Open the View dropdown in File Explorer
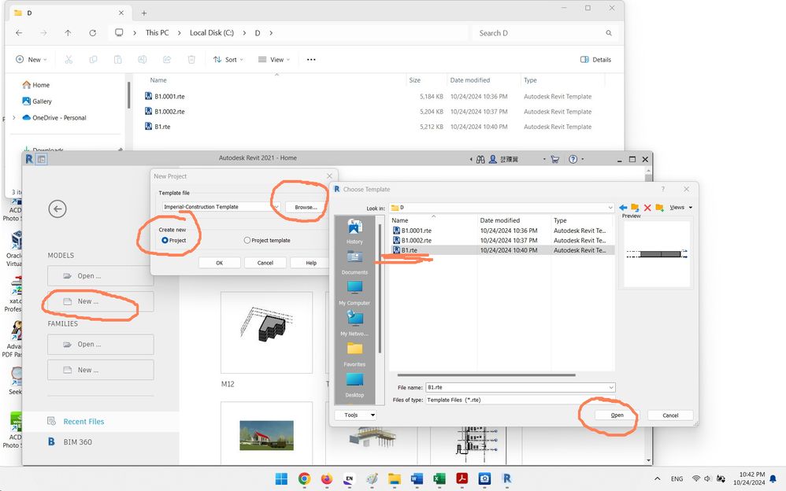Image resolution: width=786 pixels, height=491 pixels. click(x=274, y=60)
